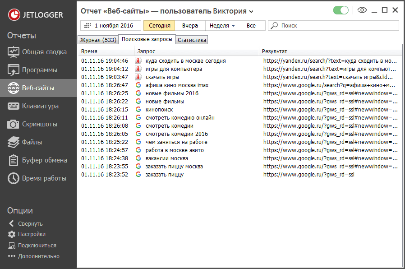Click Yandex icon beside скачать игры

click(x=138, y=77)
